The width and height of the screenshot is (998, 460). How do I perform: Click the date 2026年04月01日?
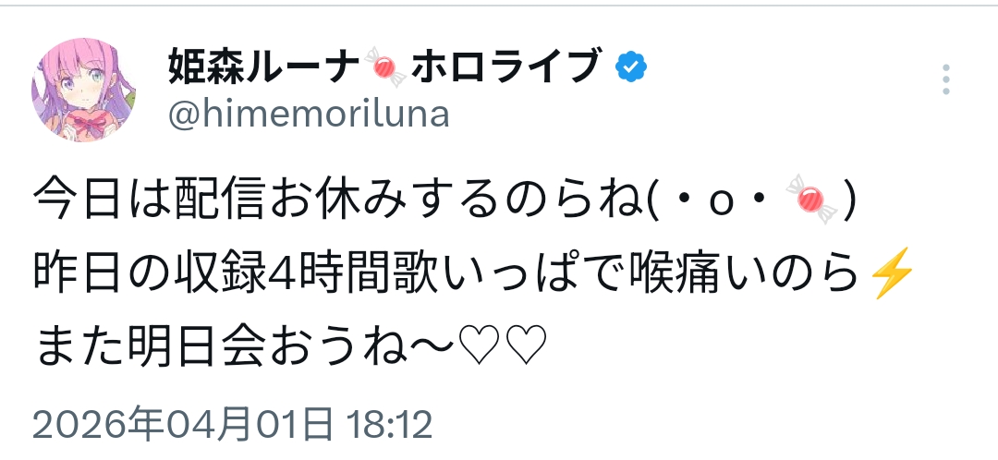click(x=183, y=426)
